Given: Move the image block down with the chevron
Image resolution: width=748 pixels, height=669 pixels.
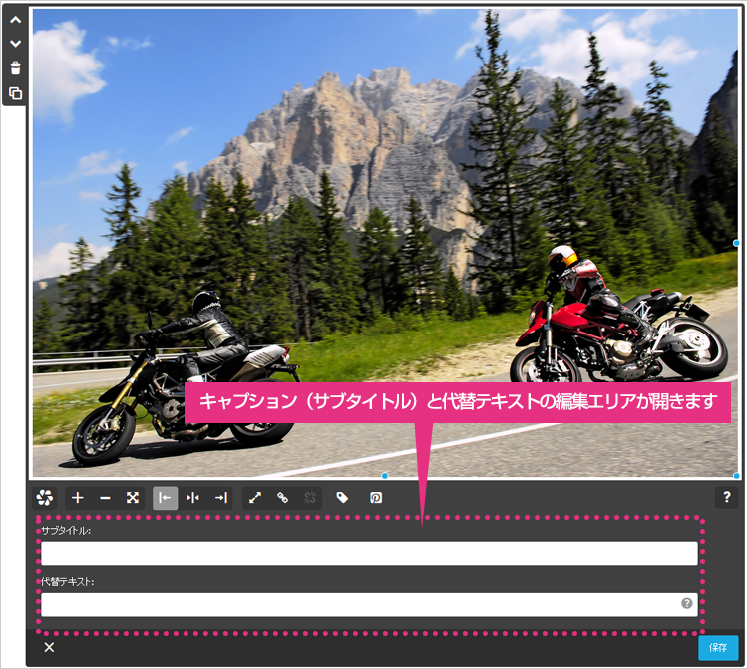Looking at the screenshot, I should (x=15, y=44).
